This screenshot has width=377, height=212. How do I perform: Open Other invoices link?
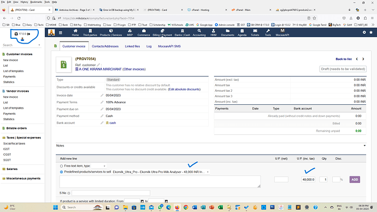pos(134,69)
